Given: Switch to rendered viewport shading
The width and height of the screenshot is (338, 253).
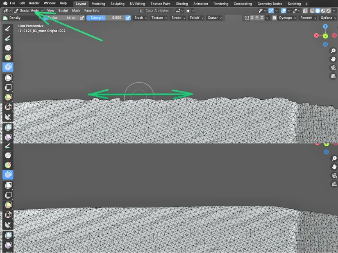Looking at the screenshot, I should point(328,11).
